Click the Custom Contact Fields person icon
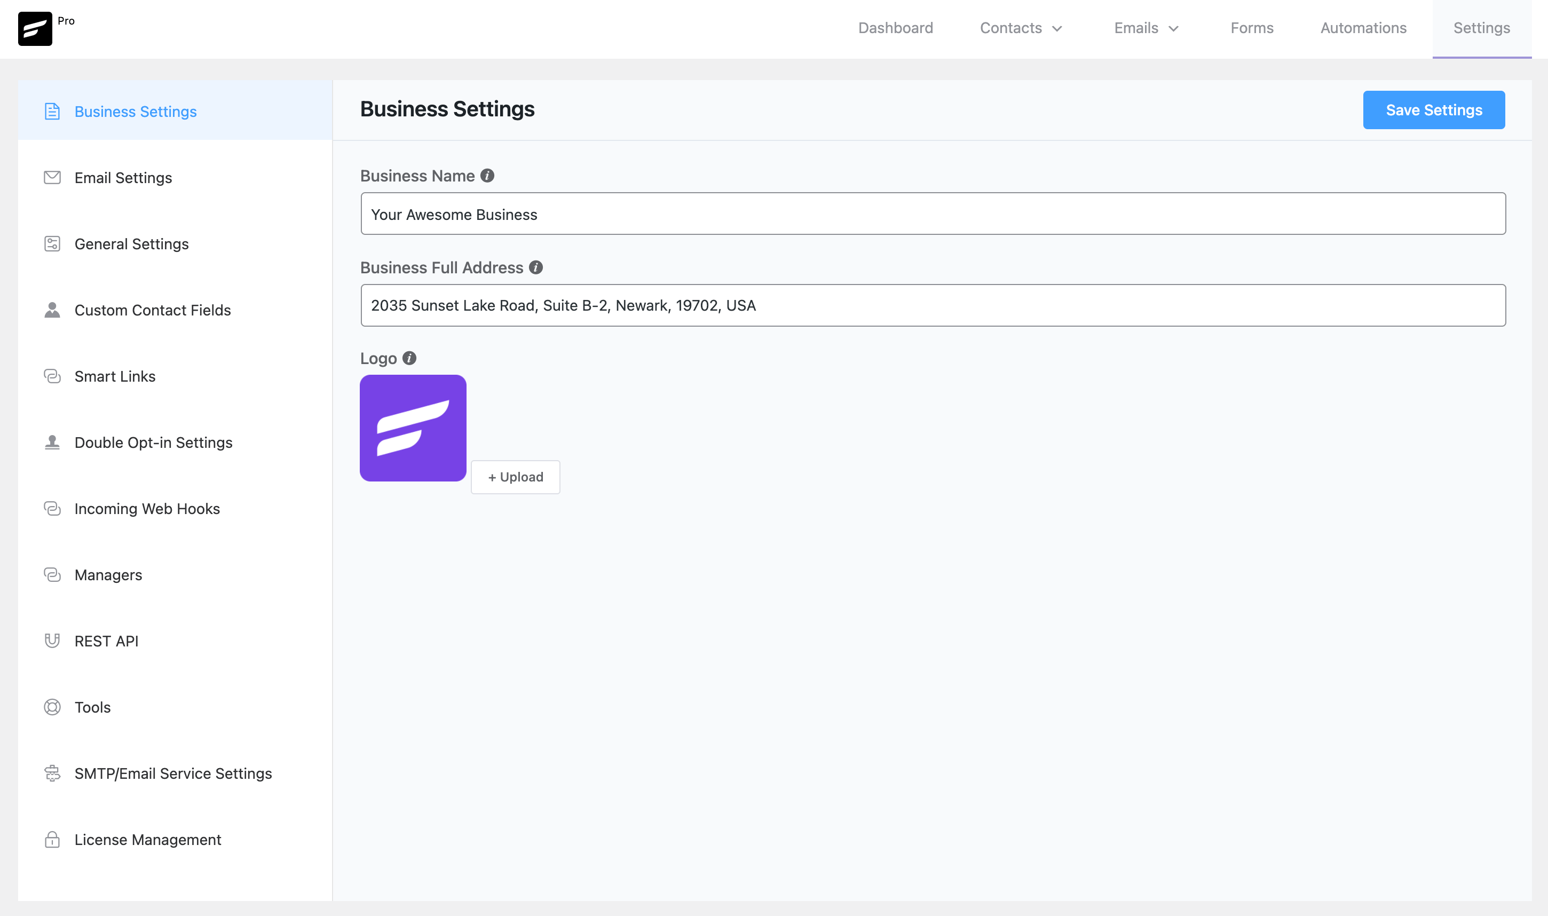This screenshot has width=1548, height=916. click(x=51, y=310)
